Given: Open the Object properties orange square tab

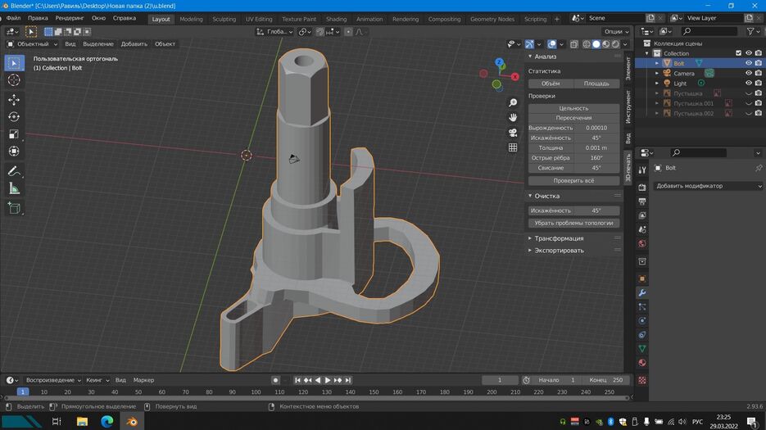Looking at the screenshot, I should 642,278.
